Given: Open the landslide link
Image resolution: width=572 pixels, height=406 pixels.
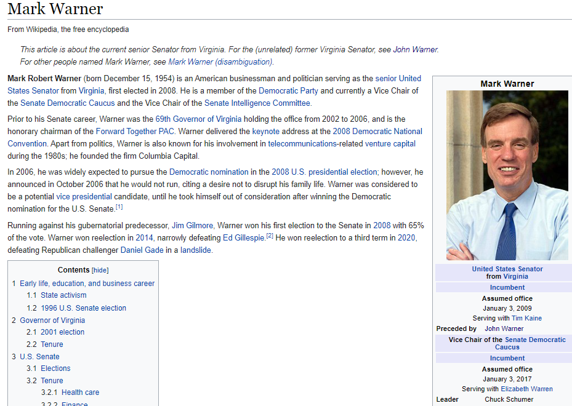Looking at the screenshot, I should [x=196, y=250].
